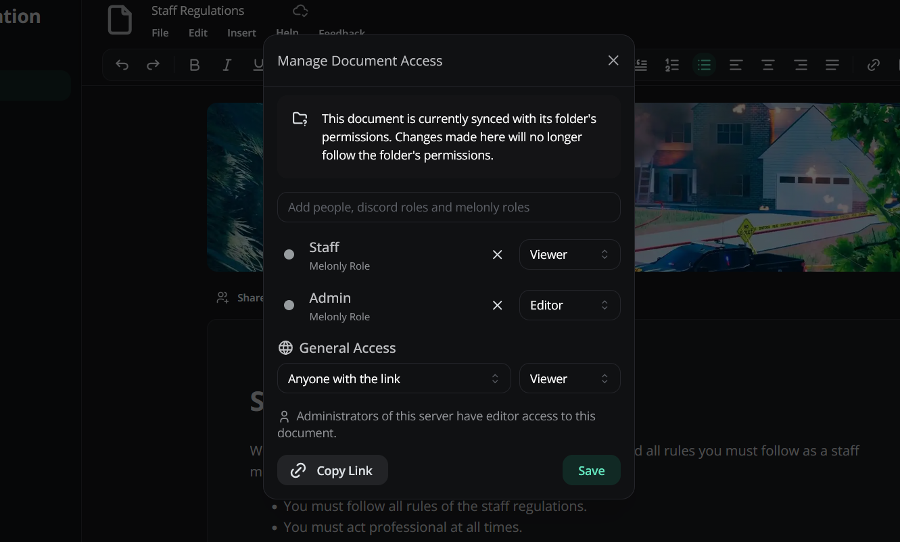Click the 'Add people, discord roles' input field
Viewport: 900px width, 542px height.
click(x=448, y=207)
